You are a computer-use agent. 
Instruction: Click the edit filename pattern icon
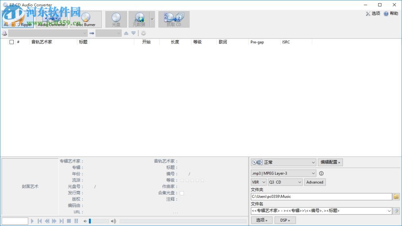[x=396, y=211]
